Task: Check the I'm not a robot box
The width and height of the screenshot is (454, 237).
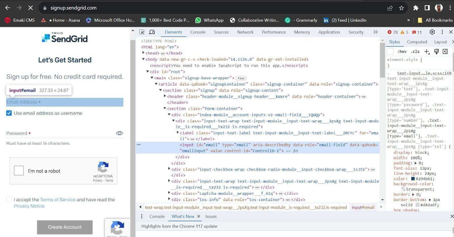Action: [19, 171]
